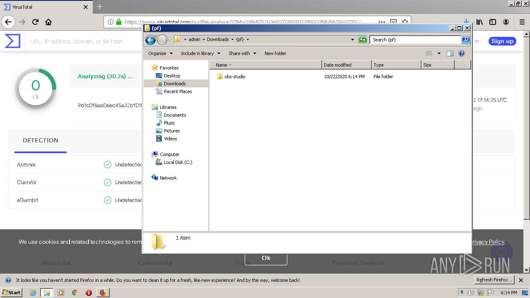530x298 pixels.
Task: Open address bar history dropdown
Action: pyautogui.click(x=352, y=40)
